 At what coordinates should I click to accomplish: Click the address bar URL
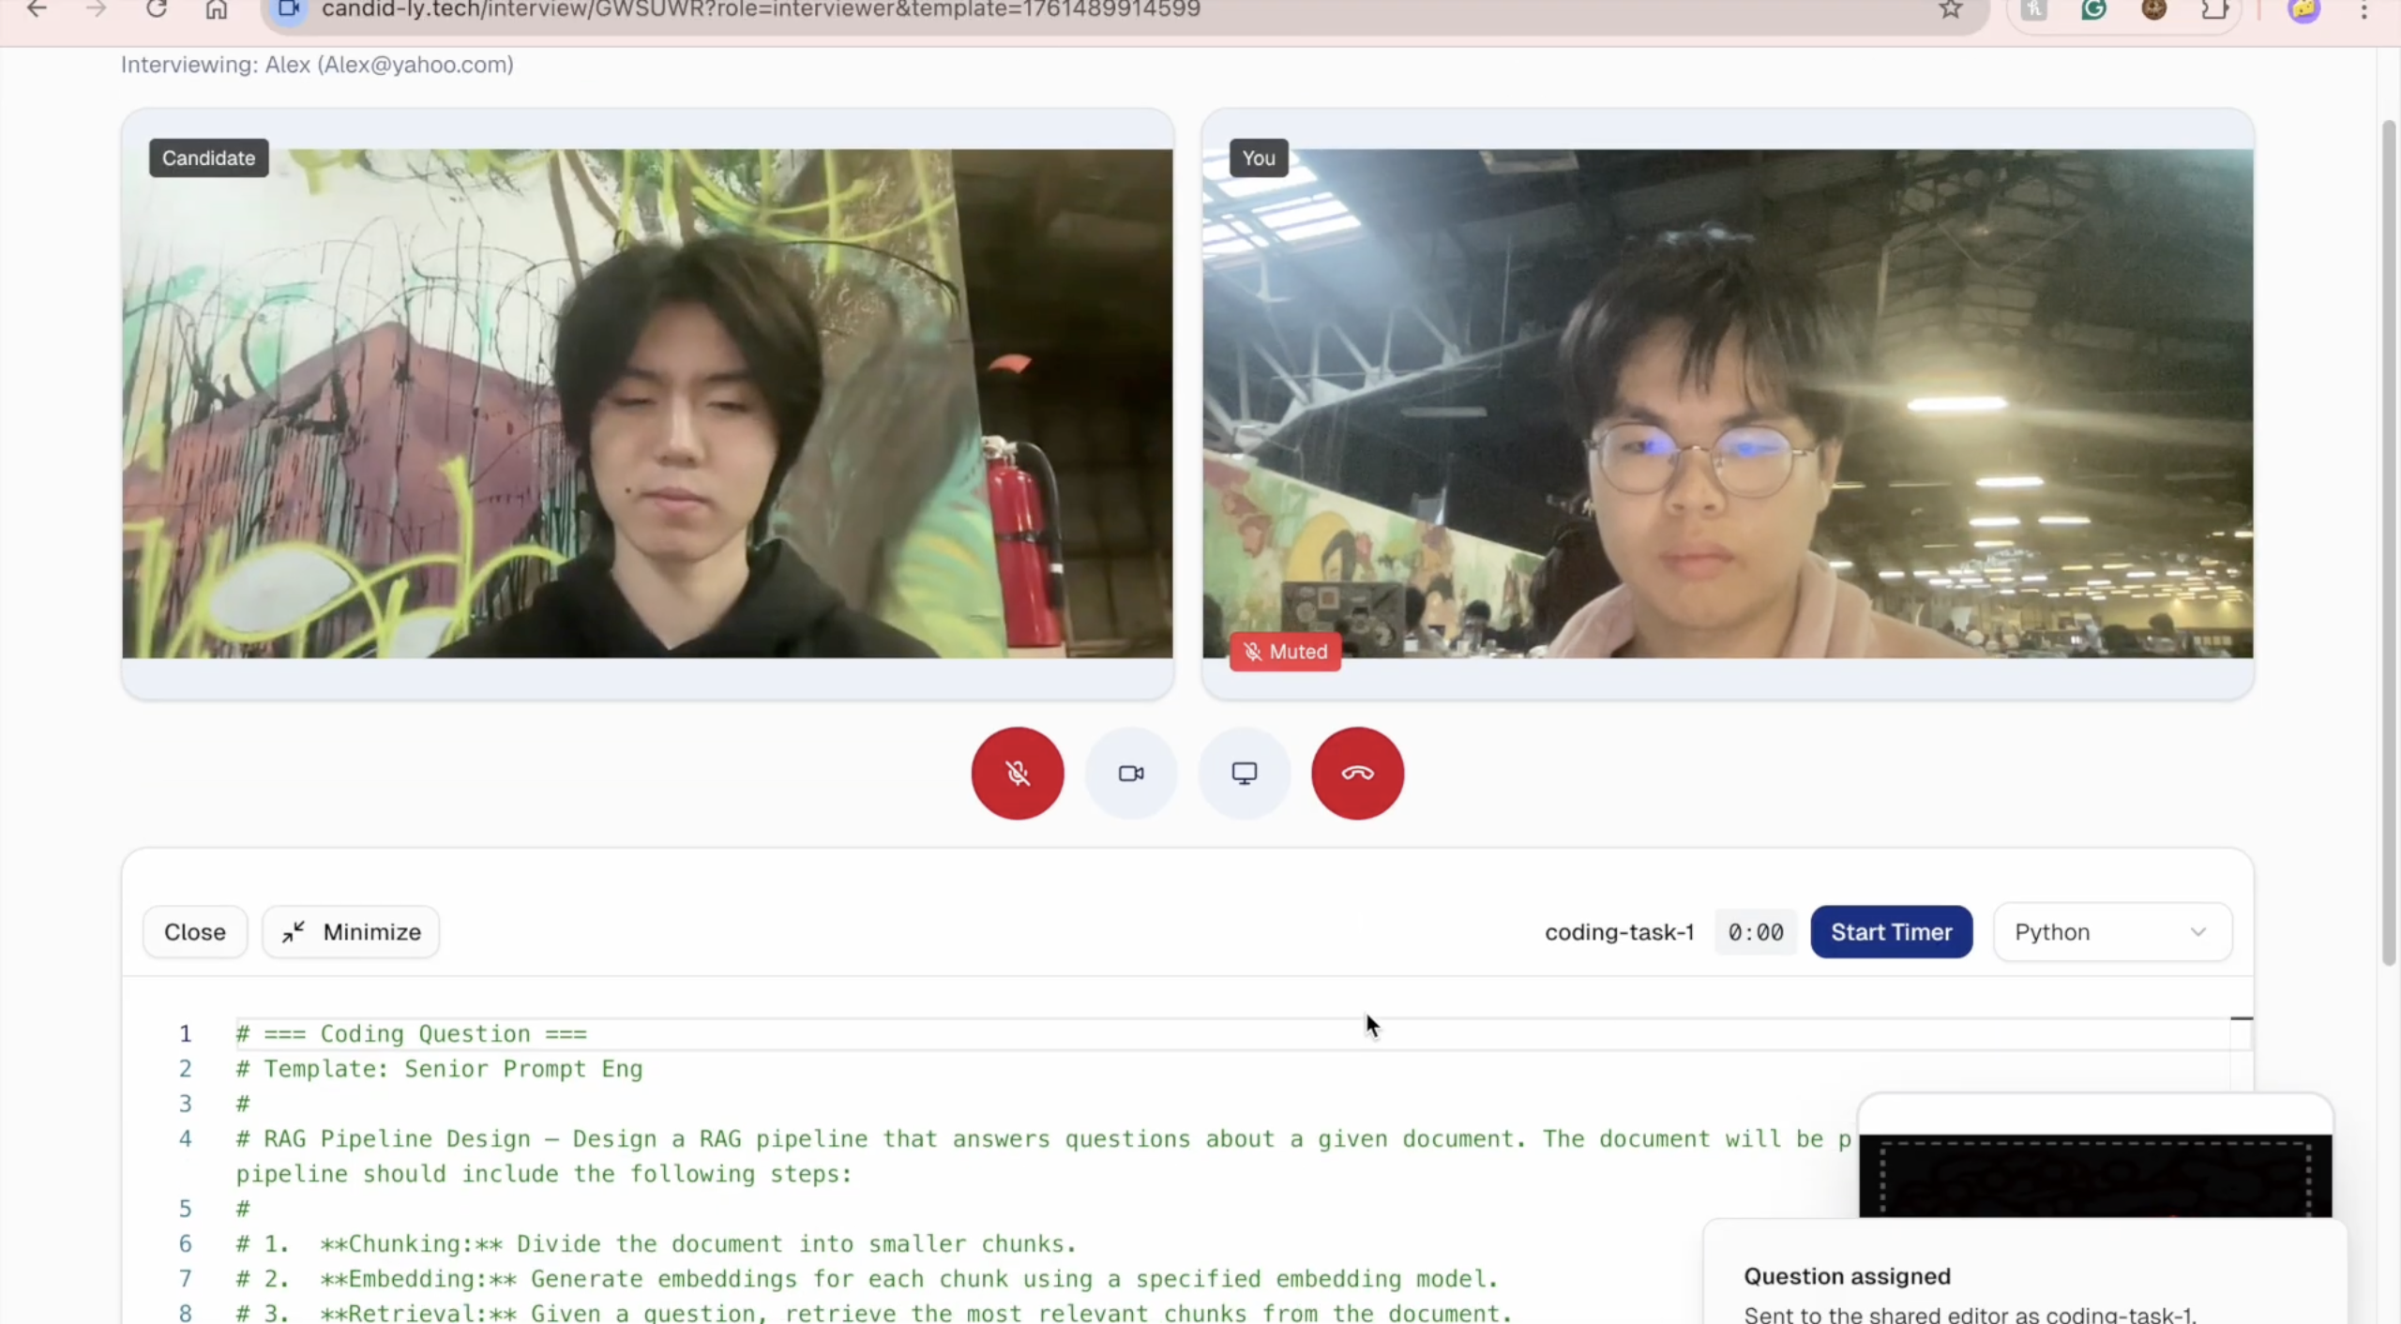760,9
